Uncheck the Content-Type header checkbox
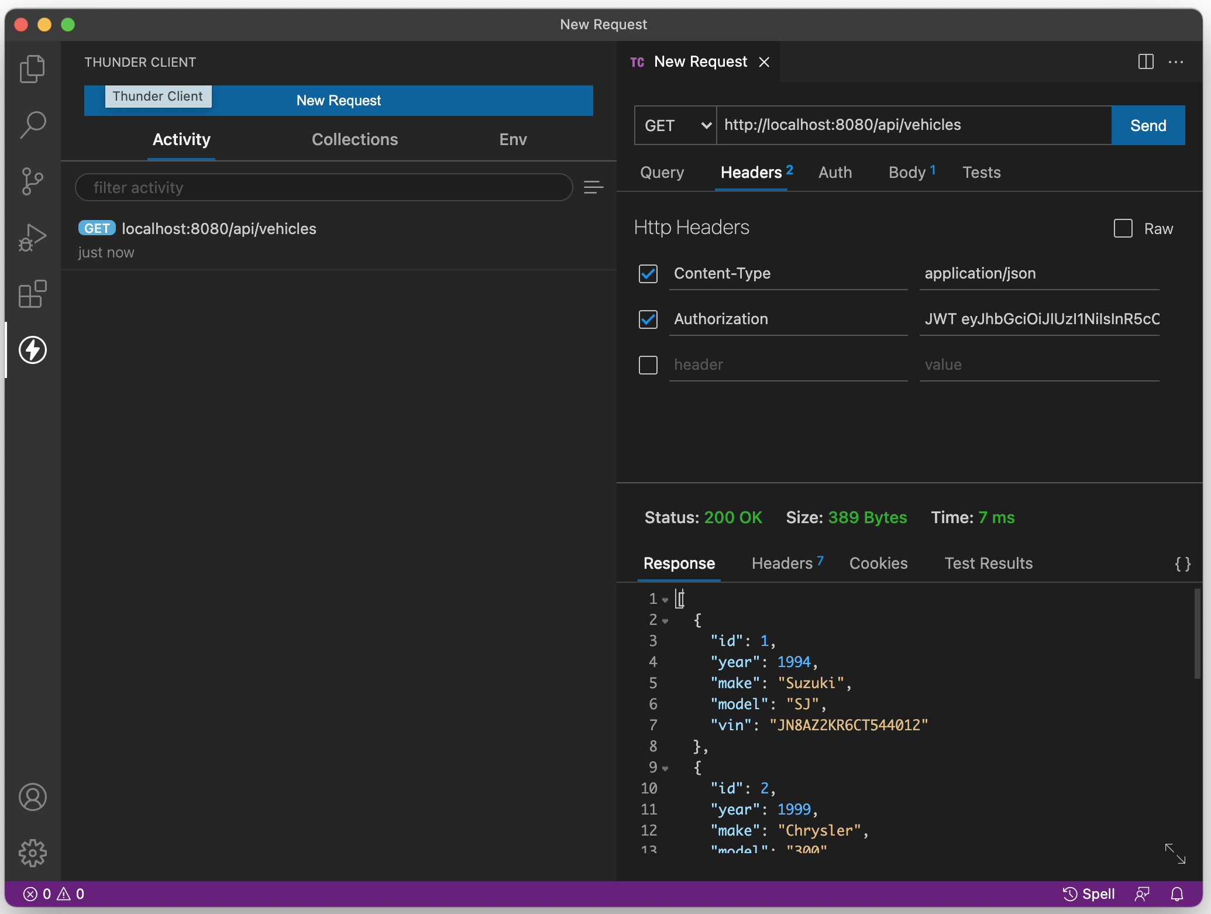 click(x=648, y=274)
